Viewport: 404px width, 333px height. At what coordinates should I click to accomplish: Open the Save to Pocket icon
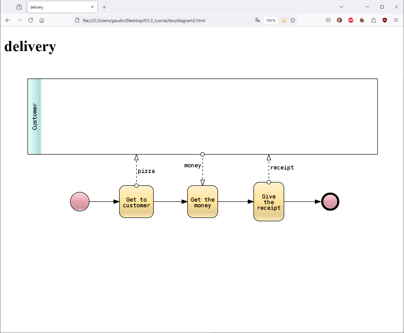[328, 20]
